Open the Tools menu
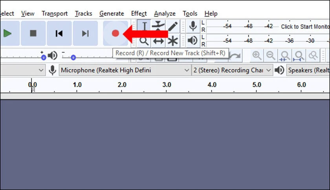The width and height of the screenshot is (330, 190). click(190, 14)
